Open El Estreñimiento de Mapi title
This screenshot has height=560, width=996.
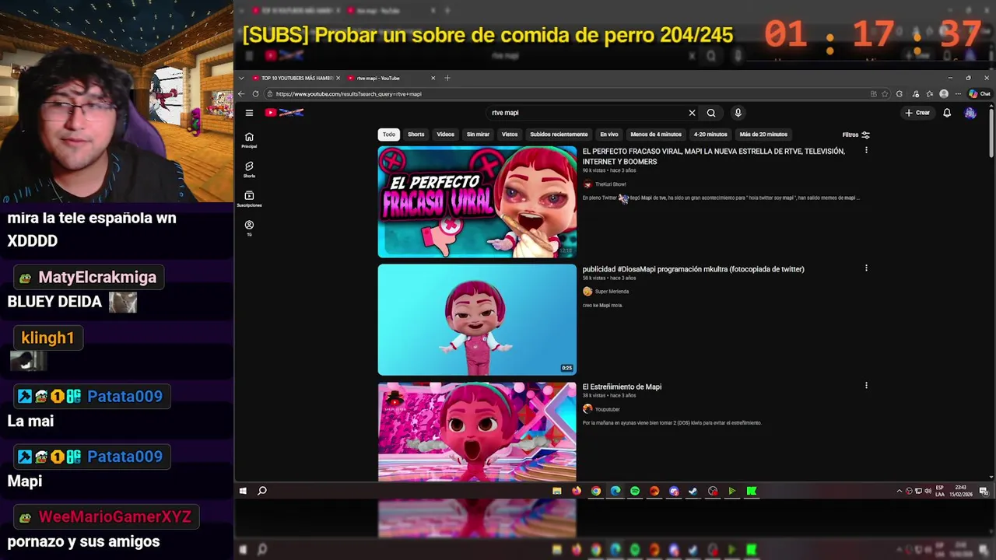(622, 387)
